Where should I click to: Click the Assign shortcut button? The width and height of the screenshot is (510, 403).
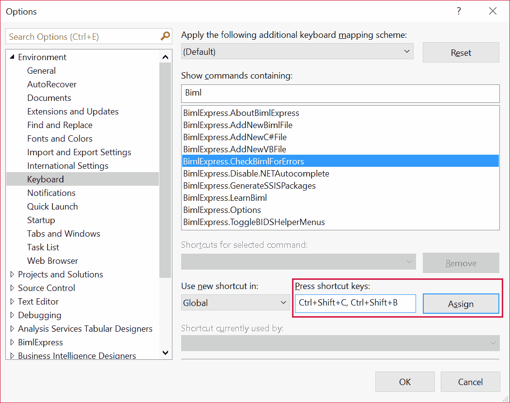[461, 304]
